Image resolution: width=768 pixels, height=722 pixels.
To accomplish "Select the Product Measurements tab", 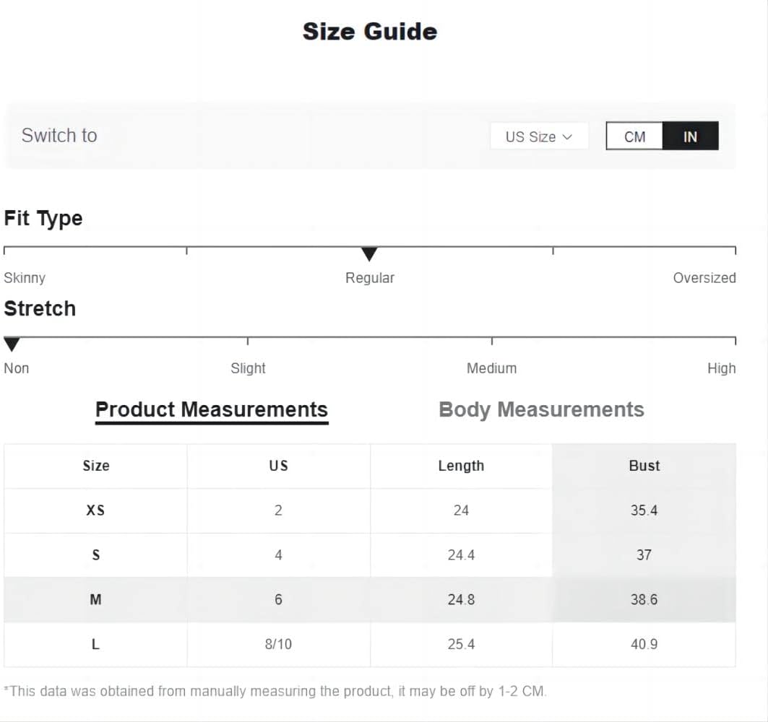I will click(212, 409).
